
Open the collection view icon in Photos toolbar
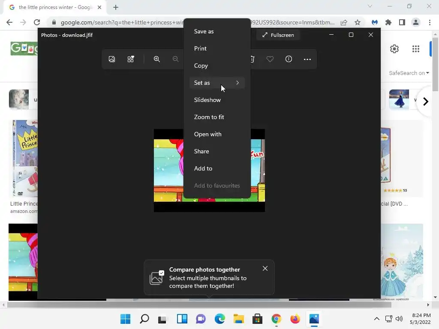130,59
